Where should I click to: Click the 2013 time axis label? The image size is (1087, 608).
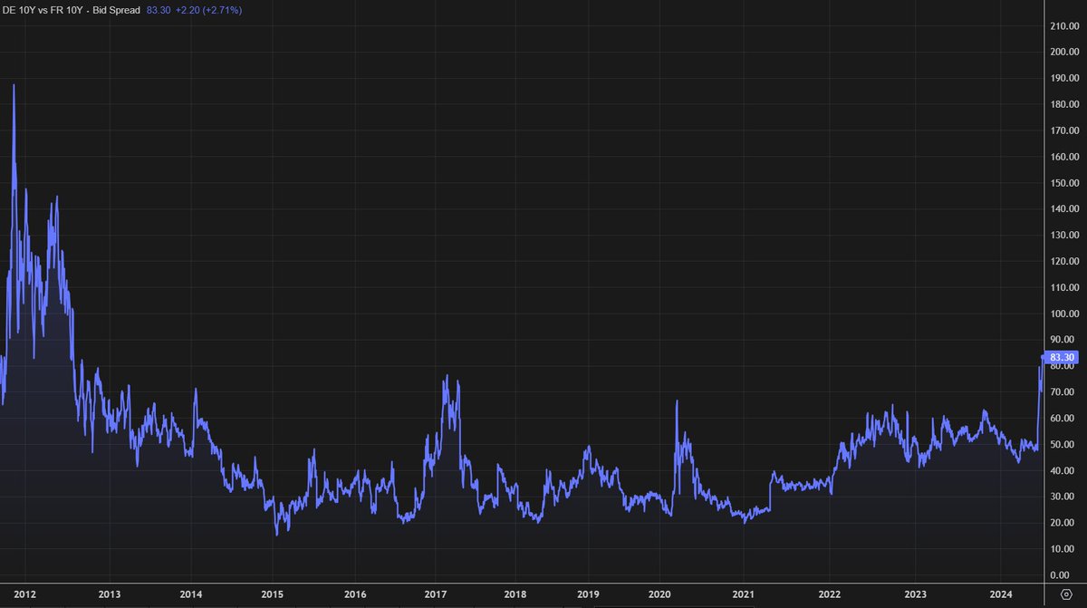[x=109, y=594]
